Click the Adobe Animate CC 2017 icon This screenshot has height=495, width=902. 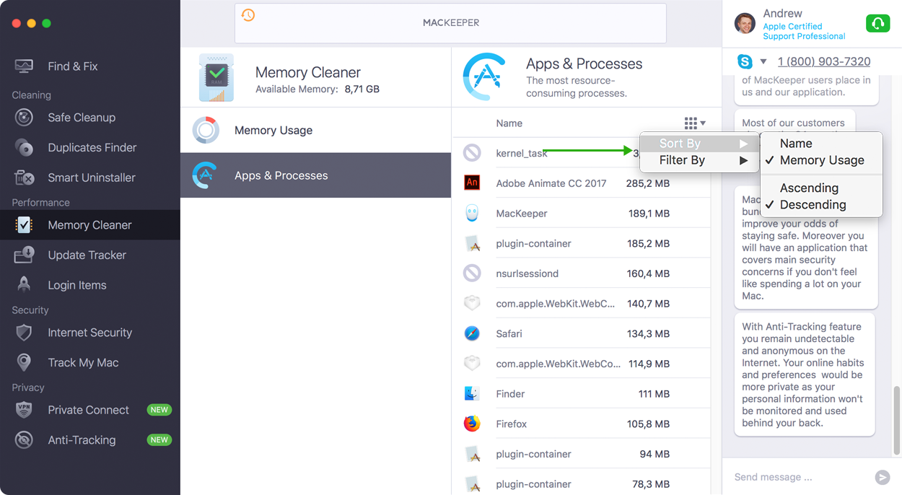pos(472,183)
